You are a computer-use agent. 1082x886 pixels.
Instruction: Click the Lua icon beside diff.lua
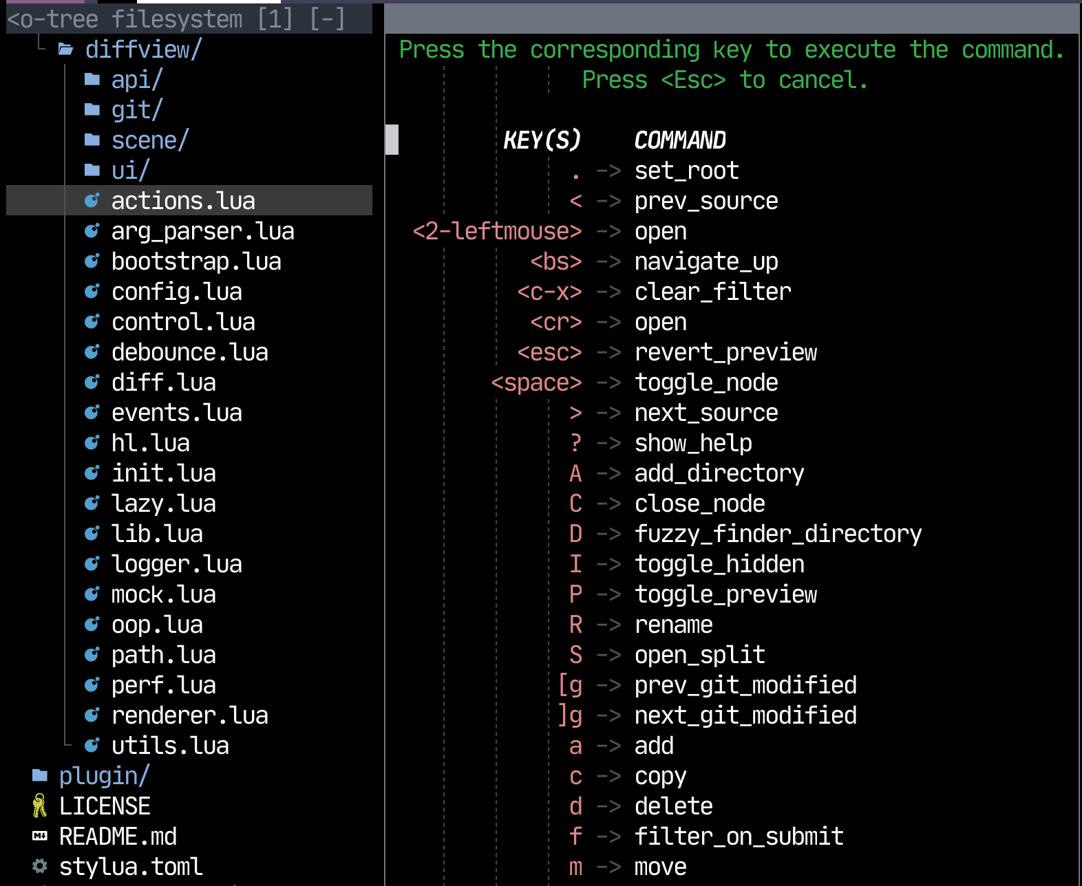click(x=92, y=382)
